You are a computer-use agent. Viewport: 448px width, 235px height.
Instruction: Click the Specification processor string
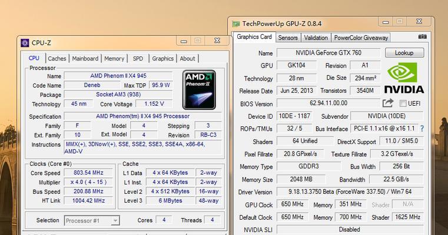142,116
